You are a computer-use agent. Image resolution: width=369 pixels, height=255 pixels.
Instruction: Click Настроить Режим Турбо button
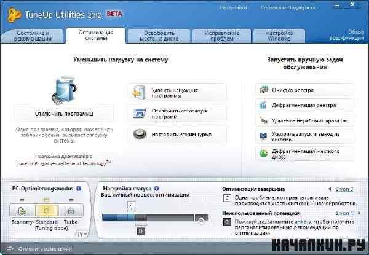178,134
